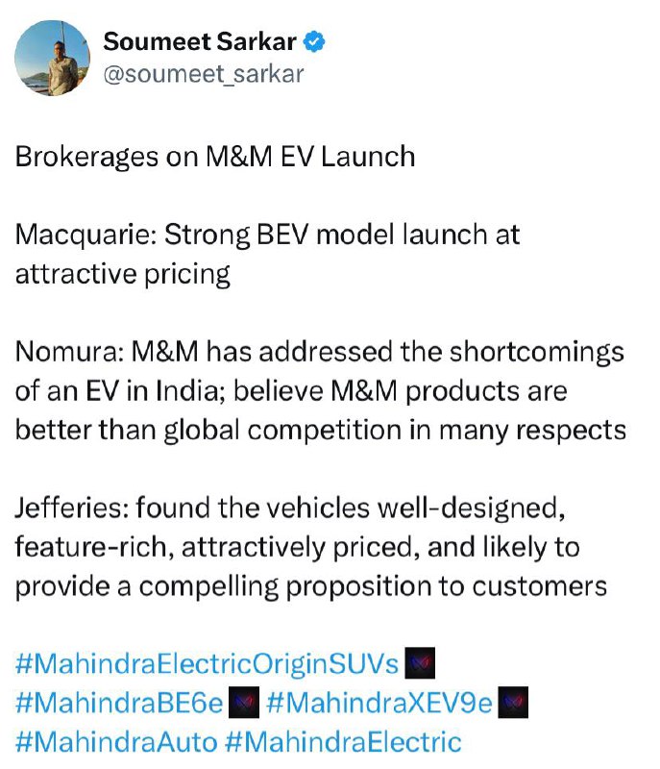Click the 'compelling proposition to customers' line
The width and height of the screenshot is (660, 769).
[x=311, y=586]
